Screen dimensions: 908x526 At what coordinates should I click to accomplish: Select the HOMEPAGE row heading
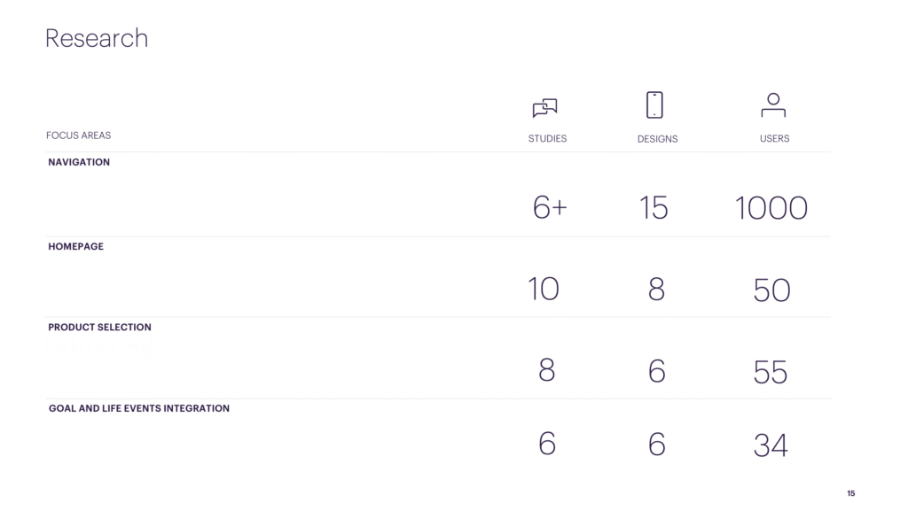(76, 246)
